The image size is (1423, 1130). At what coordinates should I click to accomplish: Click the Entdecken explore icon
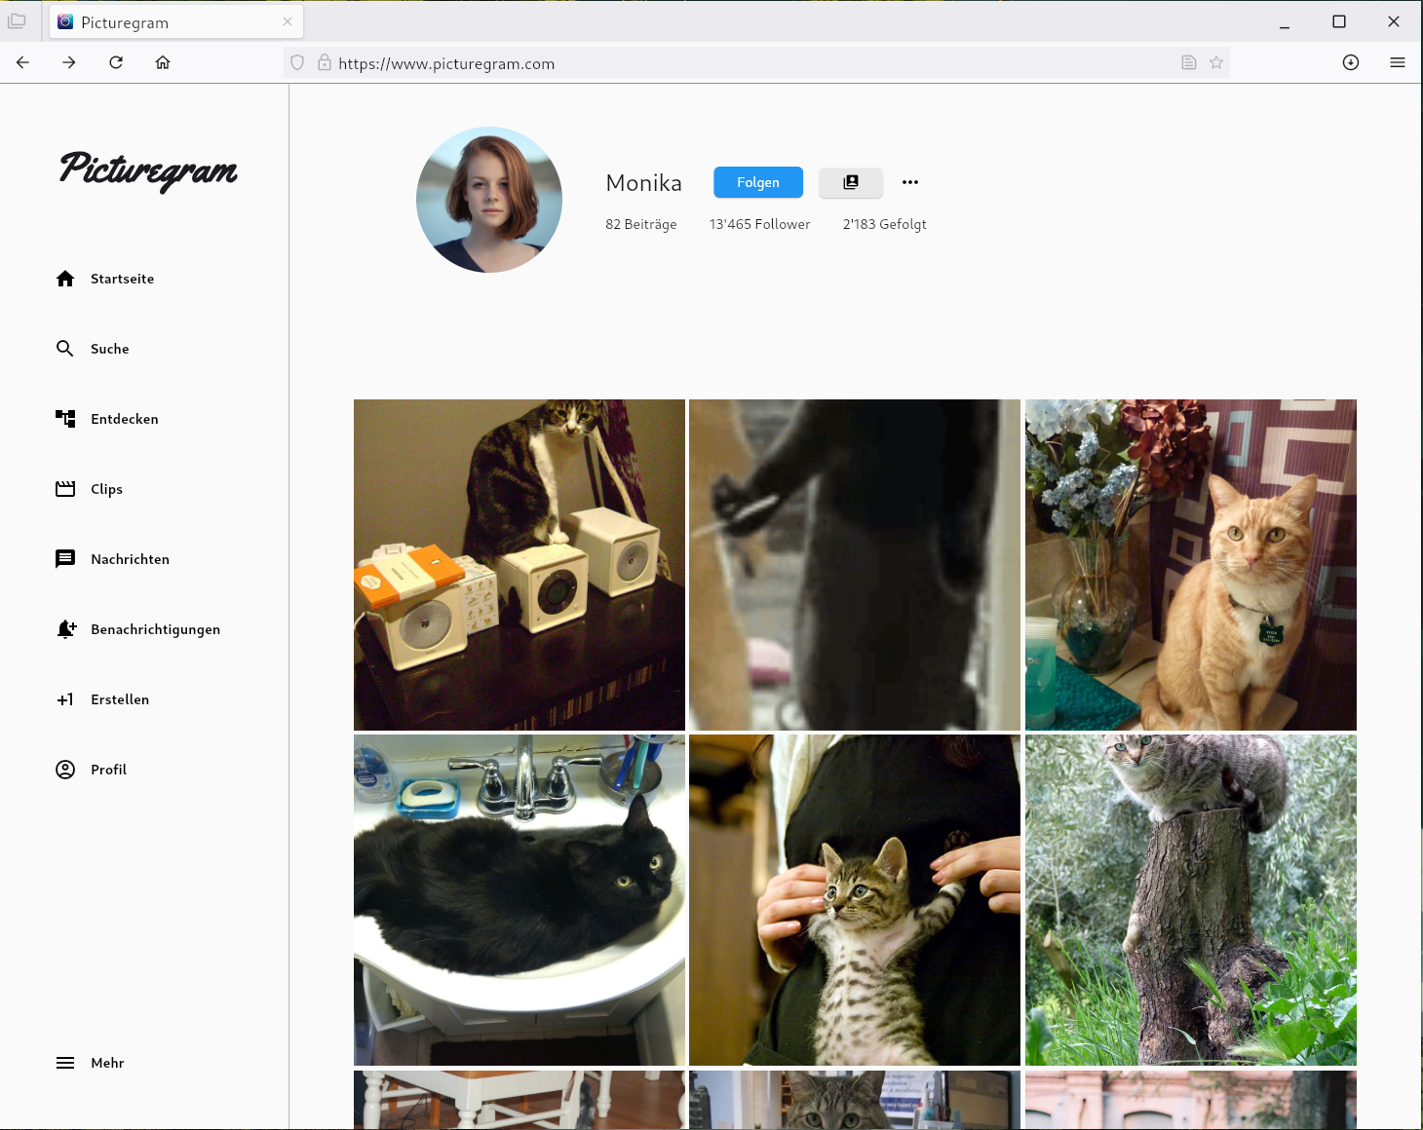pos(65,419)
